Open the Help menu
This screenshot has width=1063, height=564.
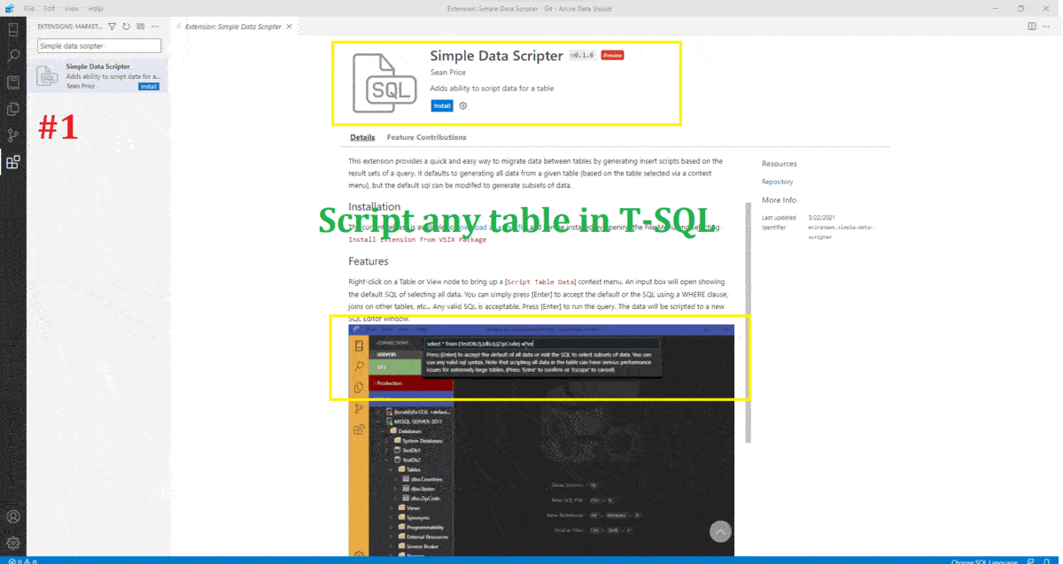tap(95, 8)
